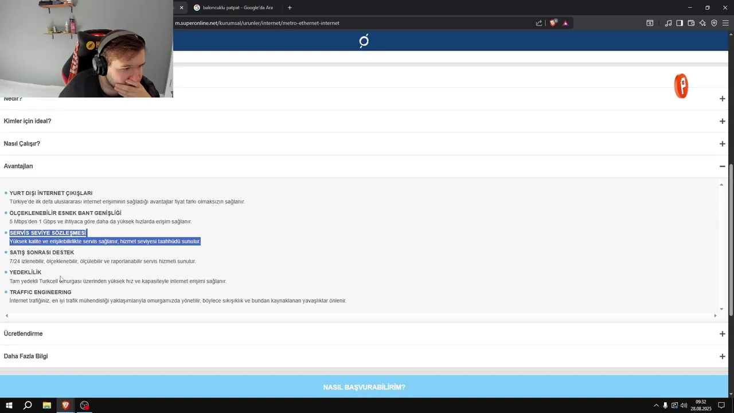Click the TRAFFIC ENGINEERING heading
Image resolution: width=734 pixels, height=413 pixels.
point(41,293)
